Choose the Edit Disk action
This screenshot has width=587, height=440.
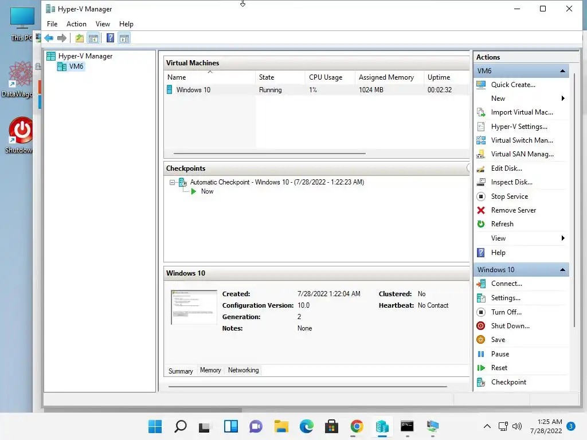[x=506, y=168]
